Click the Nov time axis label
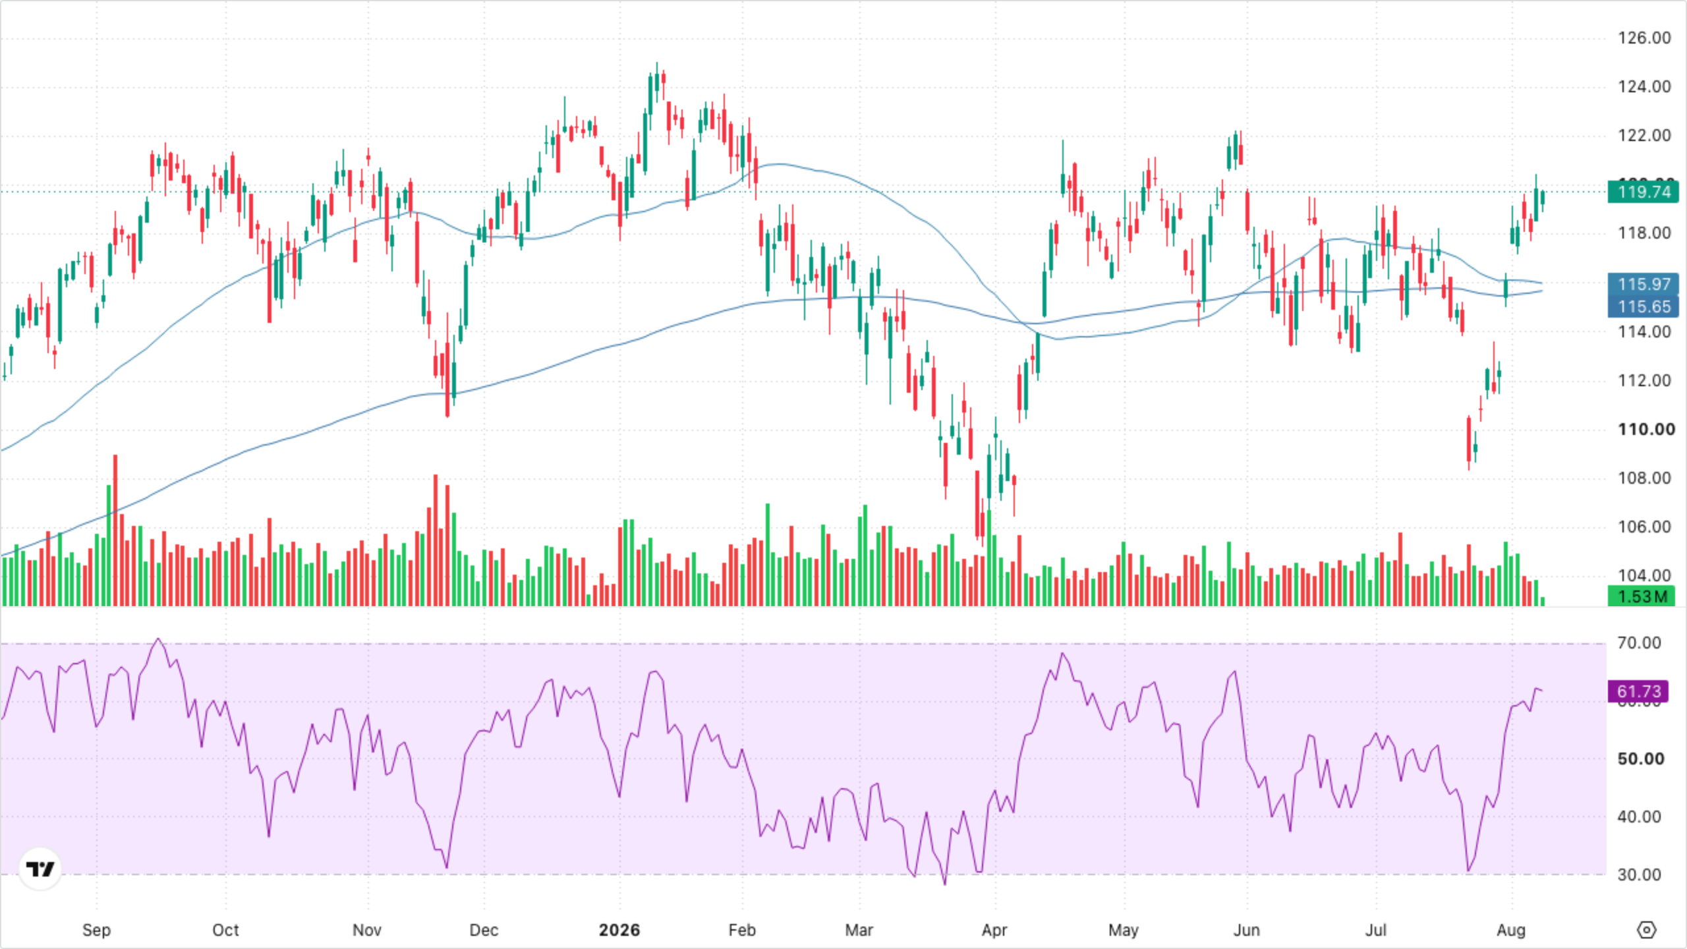The width and height of the screenshot is (1687, 949). pyautogui.click(x=367, y=930)
